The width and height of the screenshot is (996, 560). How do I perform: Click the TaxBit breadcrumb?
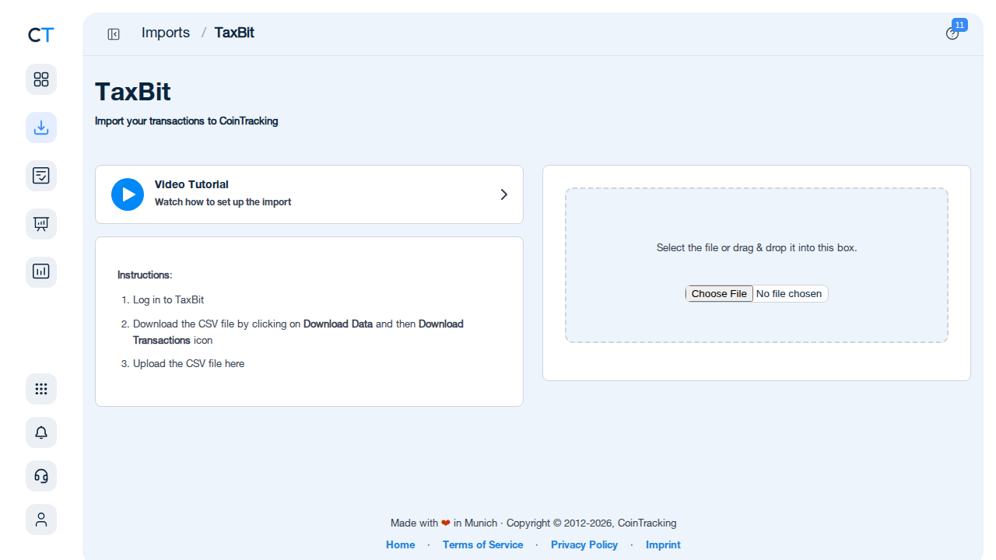234,33
